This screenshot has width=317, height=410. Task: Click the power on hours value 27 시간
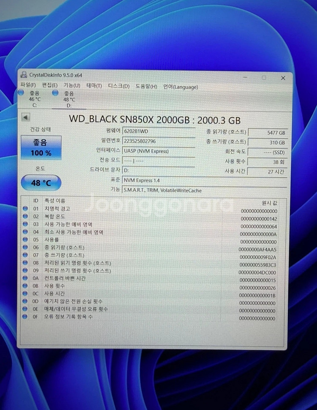267,172
